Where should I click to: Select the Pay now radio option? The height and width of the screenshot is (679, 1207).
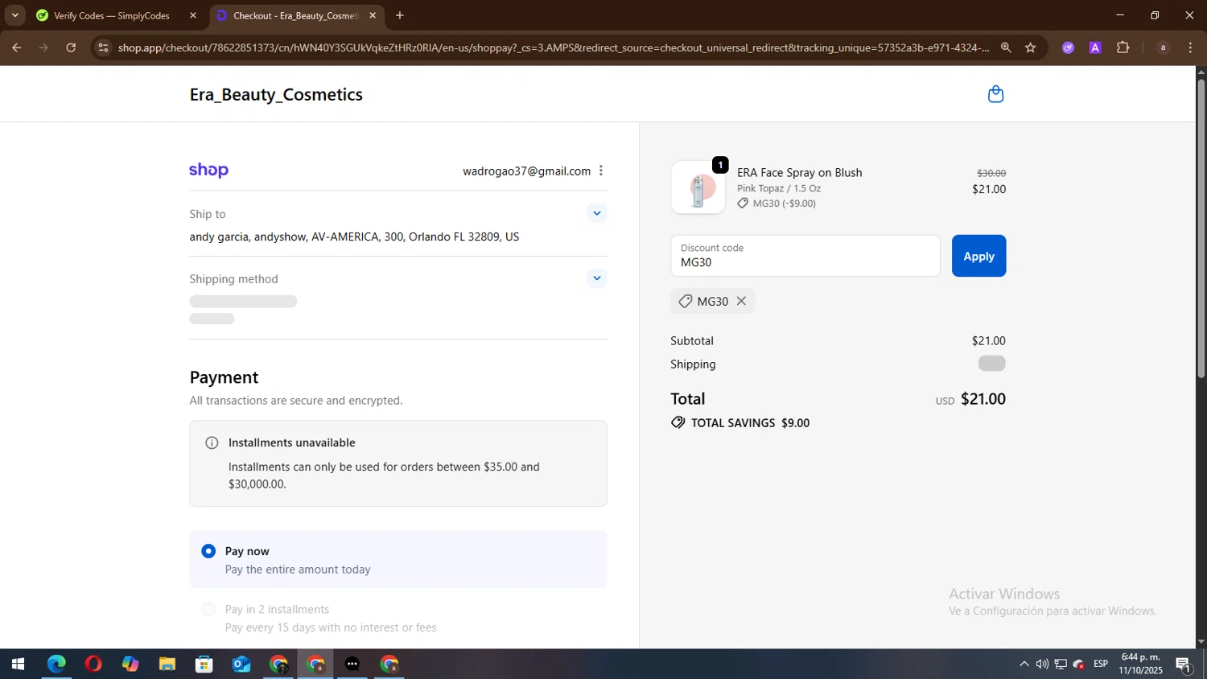pos(208,551)
